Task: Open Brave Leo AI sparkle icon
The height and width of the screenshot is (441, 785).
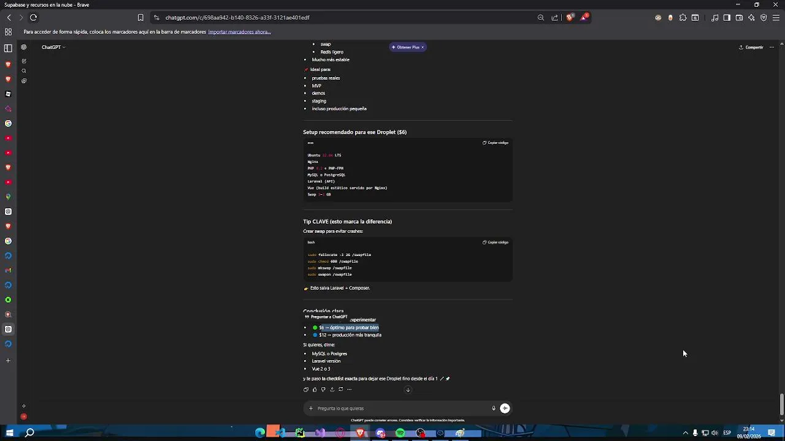Action: 751,18
